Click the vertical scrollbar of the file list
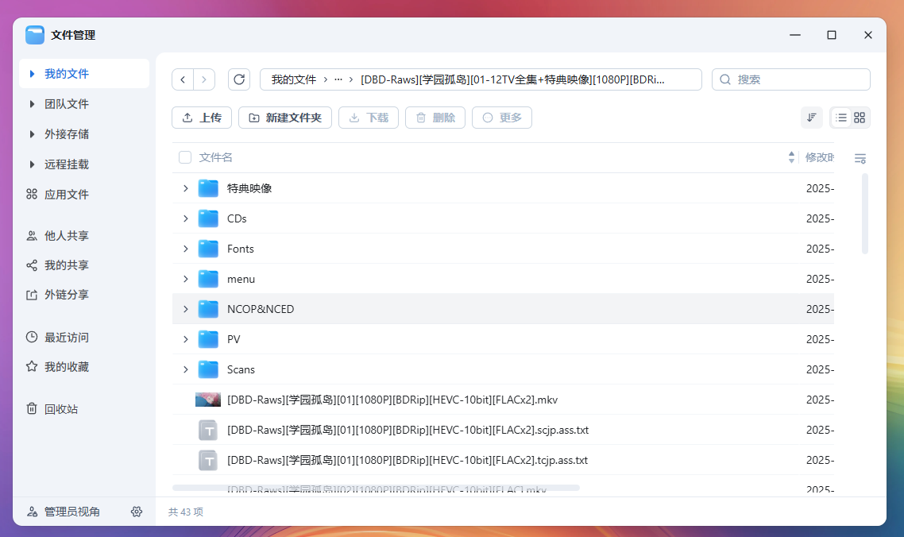Image resolution: width=904 pixels, height=537 pixels. (865, 214)
